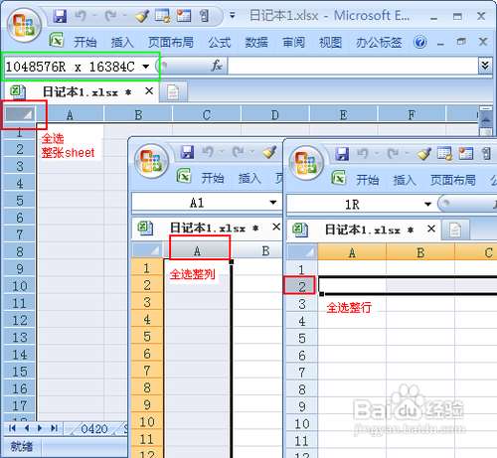This screenshot has height=458, width=497.
Task: Open the 办公标签 ribbon tab
Action: coord(379,42)
